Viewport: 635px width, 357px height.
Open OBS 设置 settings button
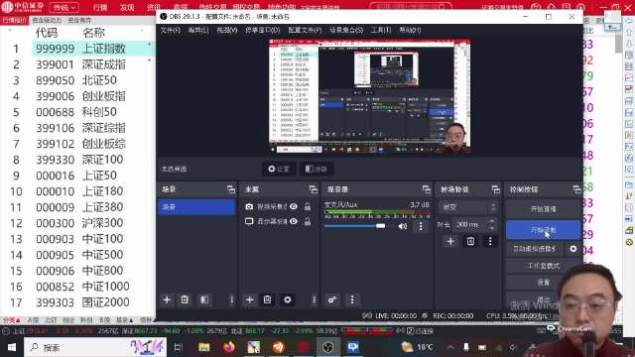pyautogui.click(x=543, y=282)
